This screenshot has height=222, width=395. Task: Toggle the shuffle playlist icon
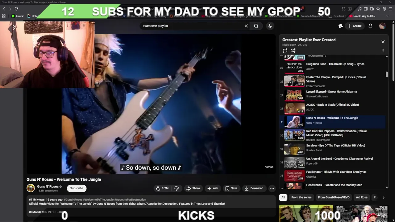(293, 51)
